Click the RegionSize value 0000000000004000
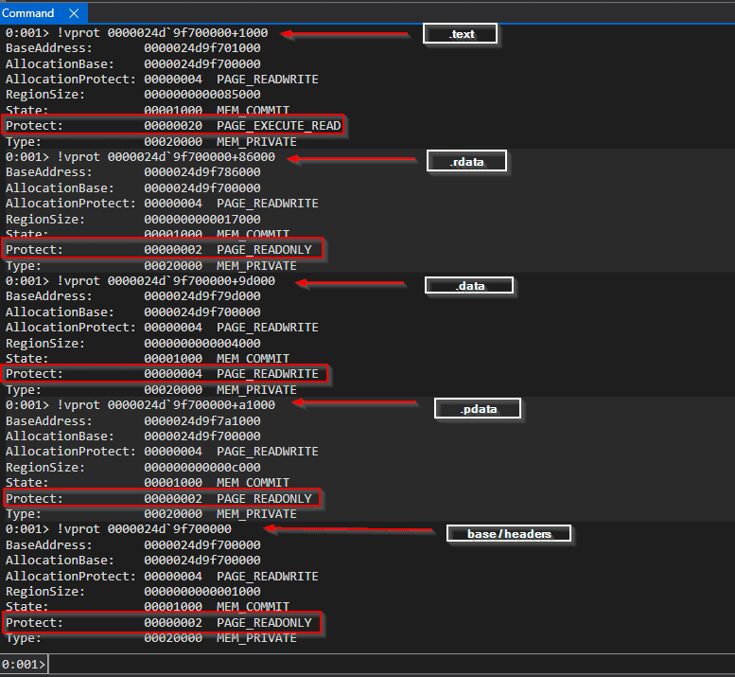 (202, 343)
